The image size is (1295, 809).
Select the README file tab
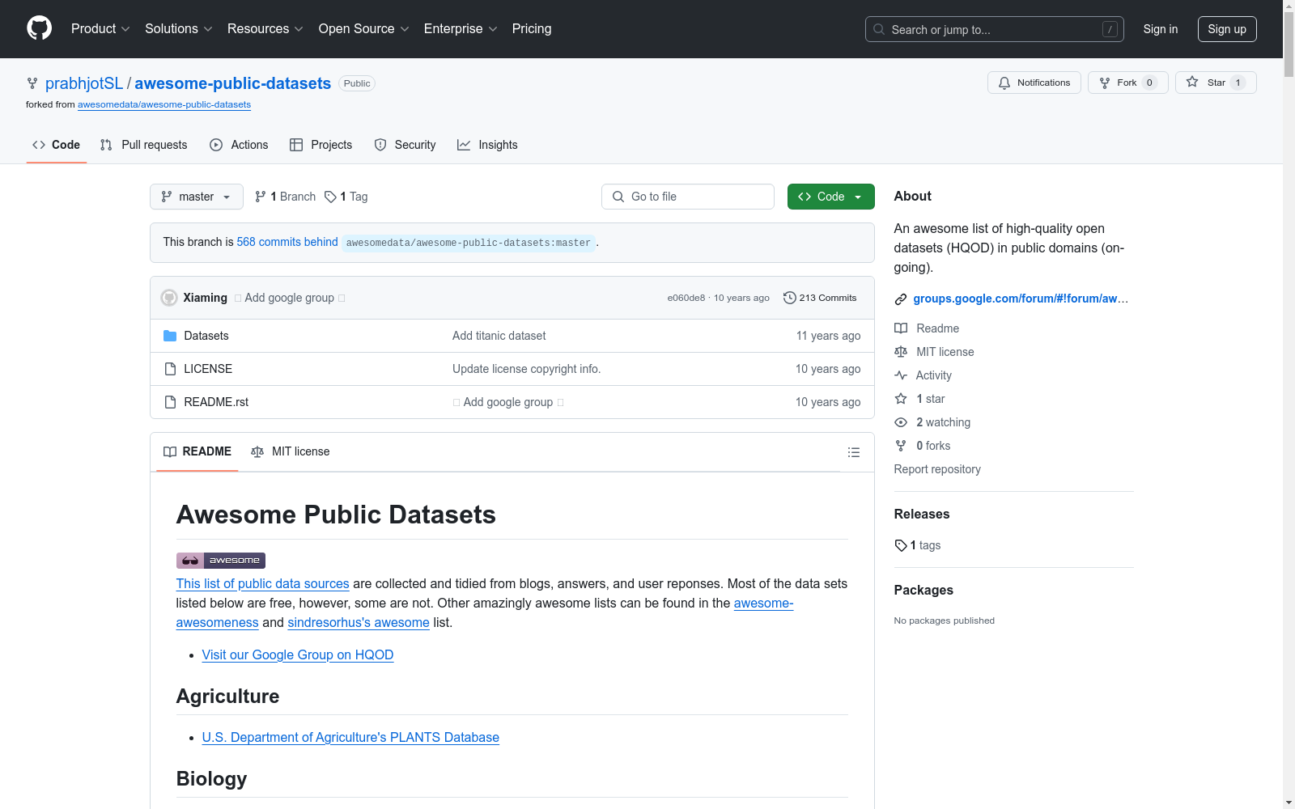197,451
